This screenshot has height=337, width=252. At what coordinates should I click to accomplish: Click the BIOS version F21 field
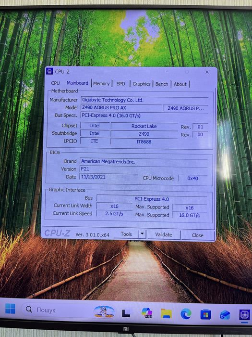pyautogui.click(x=144, y=169)
